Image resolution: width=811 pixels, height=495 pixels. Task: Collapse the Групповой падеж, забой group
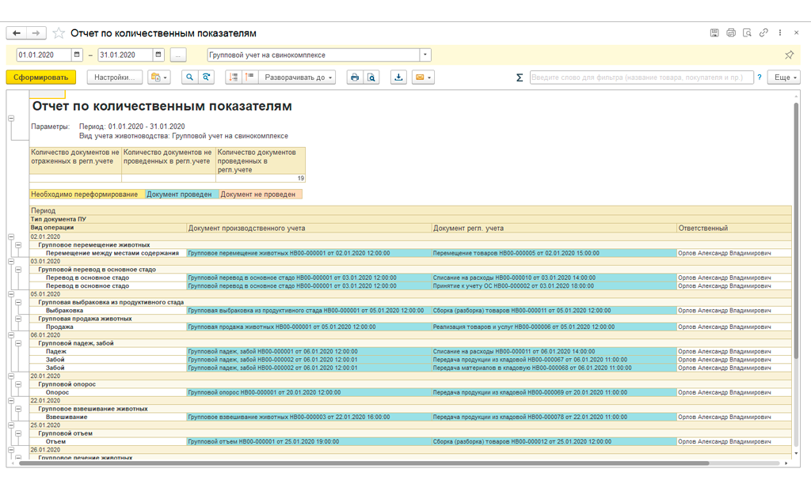(x=18, y=343)
